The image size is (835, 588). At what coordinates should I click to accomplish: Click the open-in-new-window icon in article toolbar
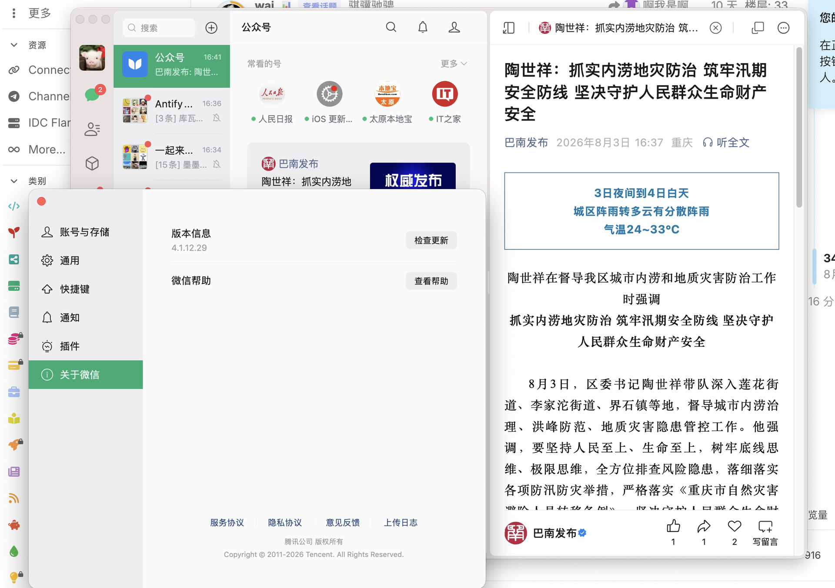tap(758, 28)
